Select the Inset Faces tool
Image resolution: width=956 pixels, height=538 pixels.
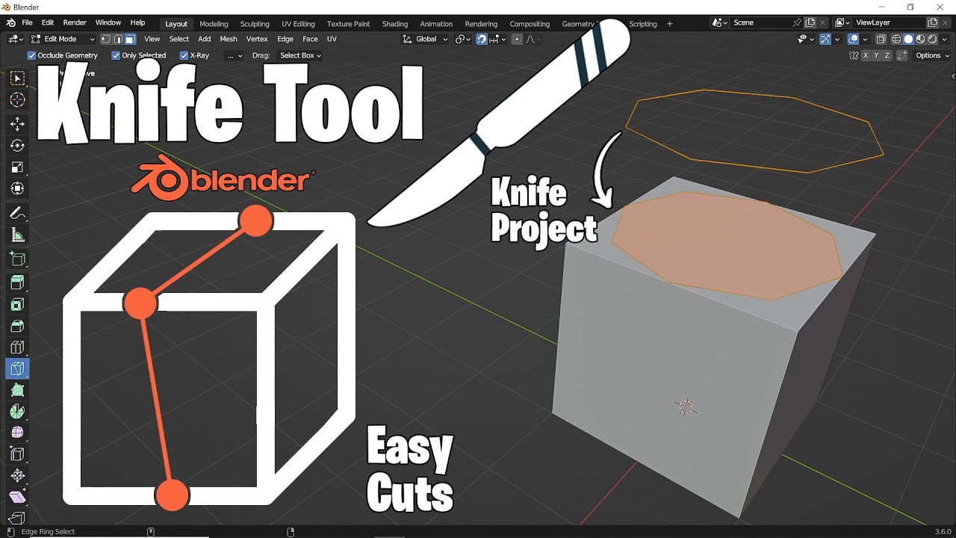click(17, 304)
